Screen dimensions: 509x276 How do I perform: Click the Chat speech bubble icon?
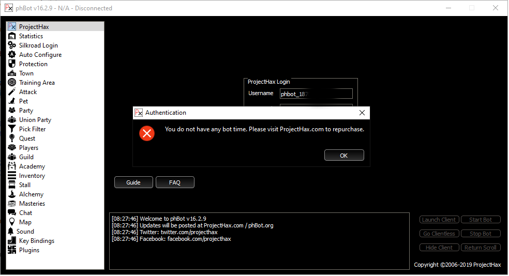[x=12, y=213]
